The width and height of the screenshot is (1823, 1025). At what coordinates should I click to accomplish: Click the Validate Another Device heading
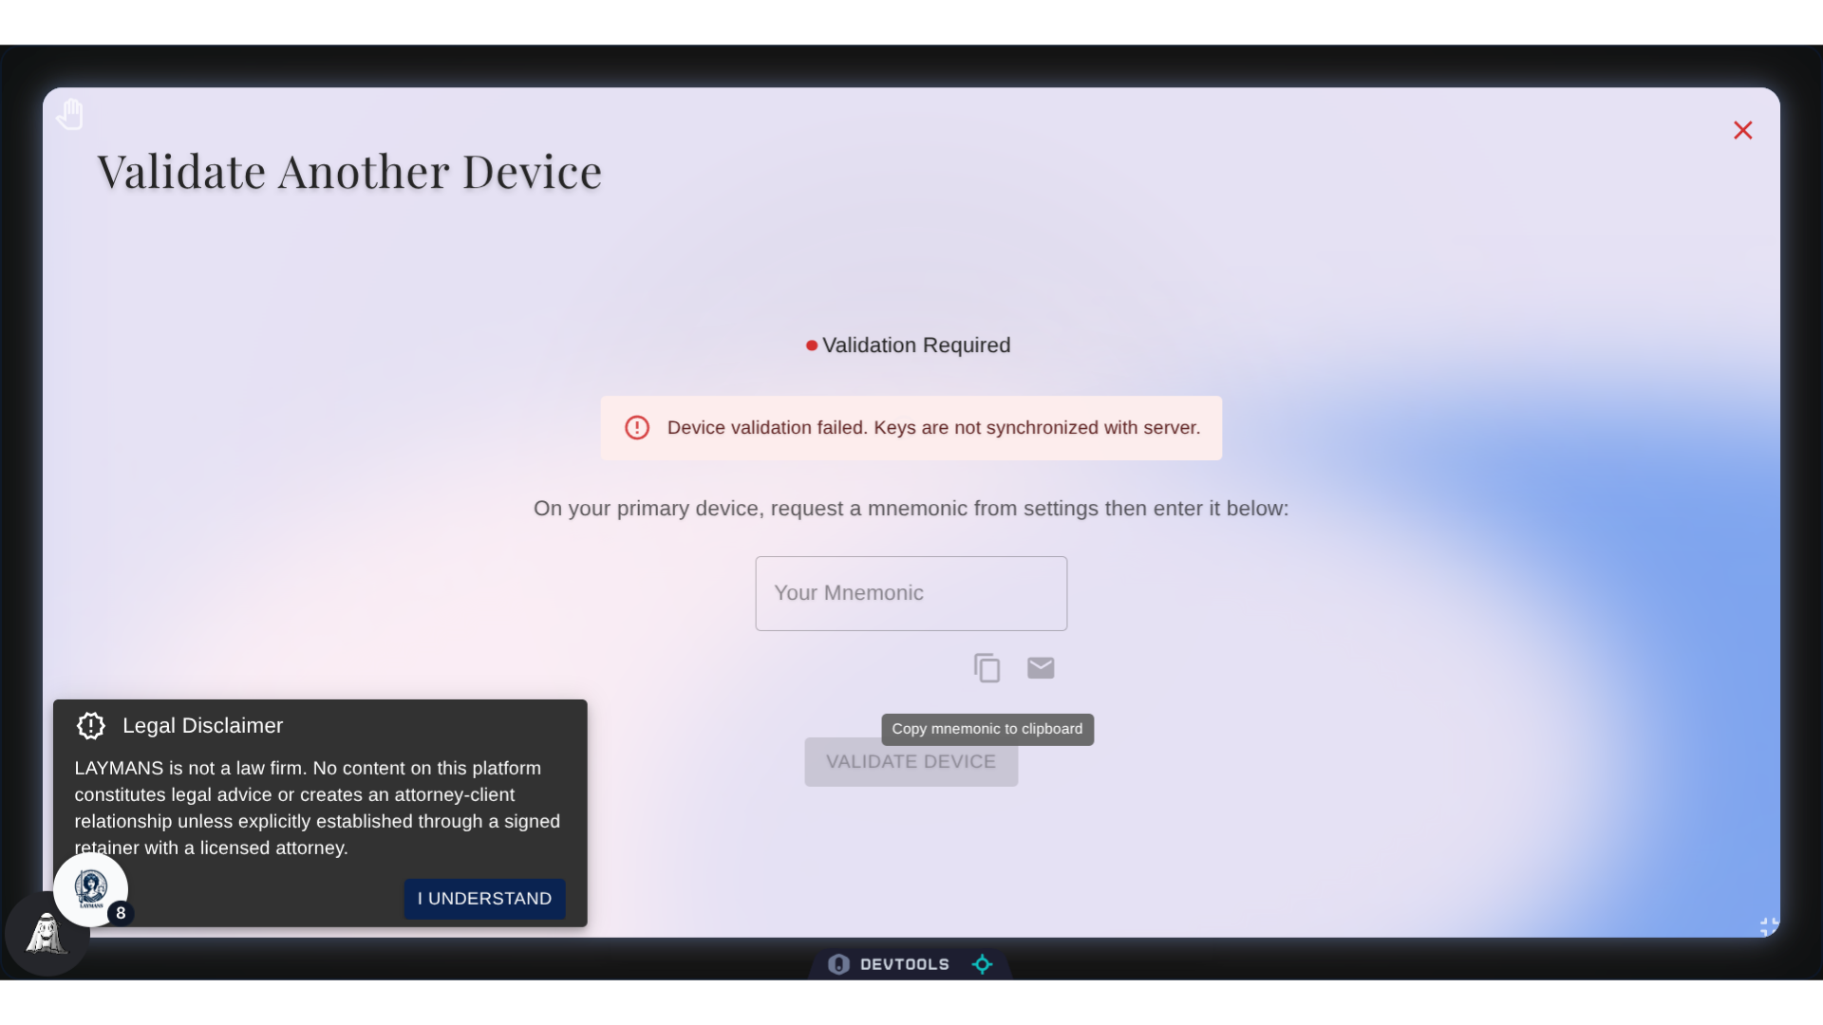tap(349, 171)
